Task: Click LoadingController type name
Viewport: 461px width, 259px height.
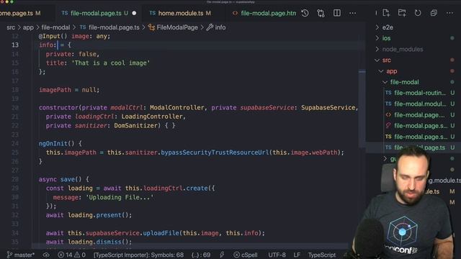Action: coord(152,117)
